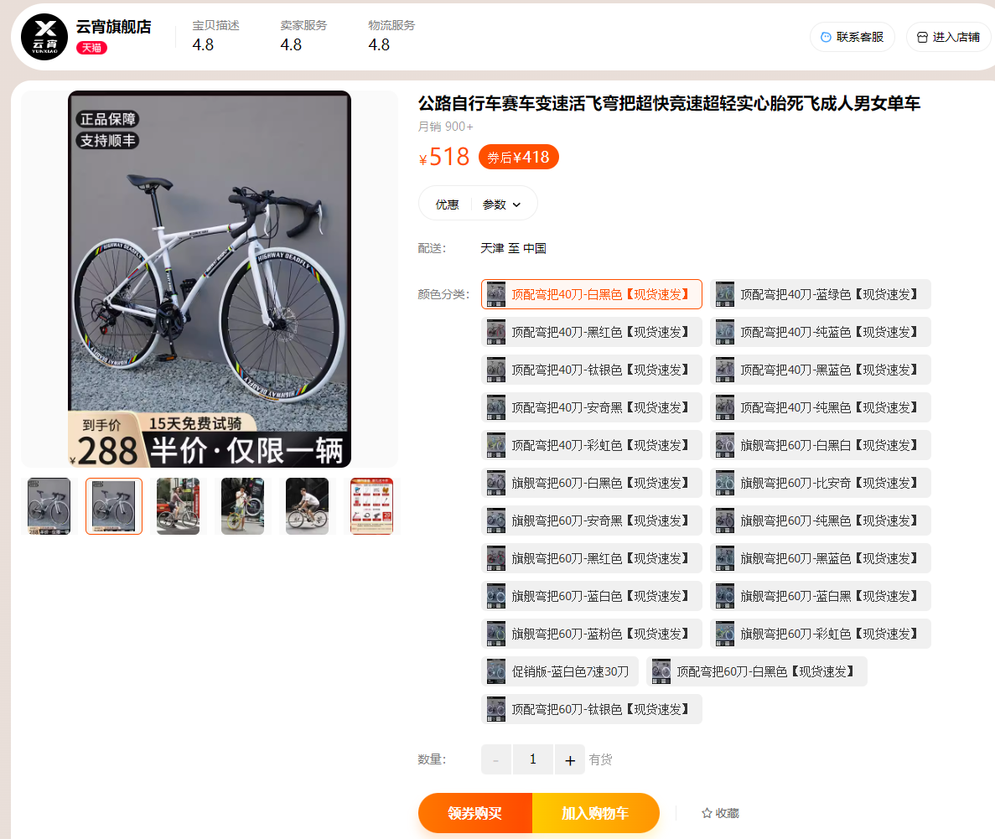Screen dimensions: 995x839
Task: Click the star 收藏 favorite icon
Action: point(707,813)
